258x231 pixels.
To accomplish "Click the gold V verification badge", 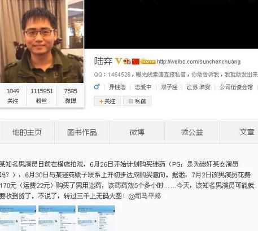I will pos(118,61).
